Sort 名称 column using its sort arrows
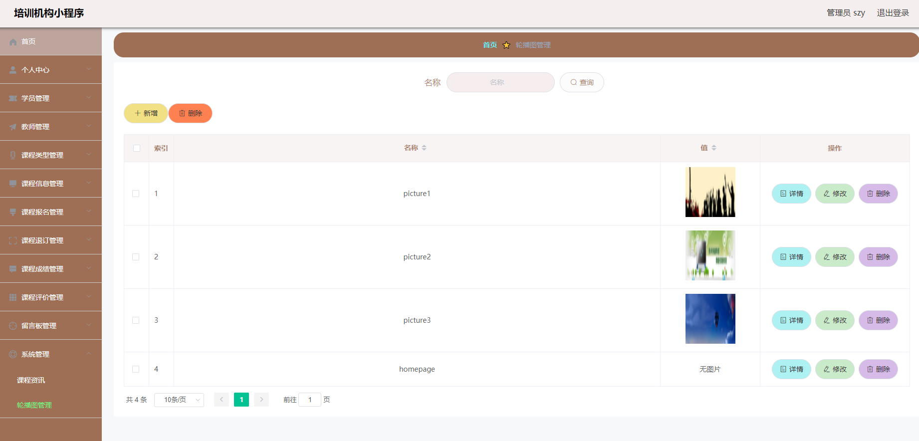919x441 pixels. point(424,148)
